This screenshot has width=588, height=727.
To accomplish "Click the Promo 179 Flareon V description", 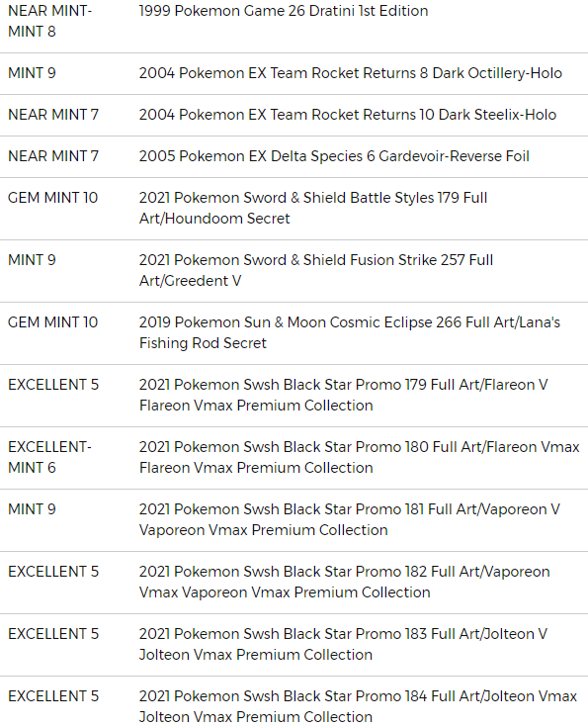I will [x=343, y=395].
